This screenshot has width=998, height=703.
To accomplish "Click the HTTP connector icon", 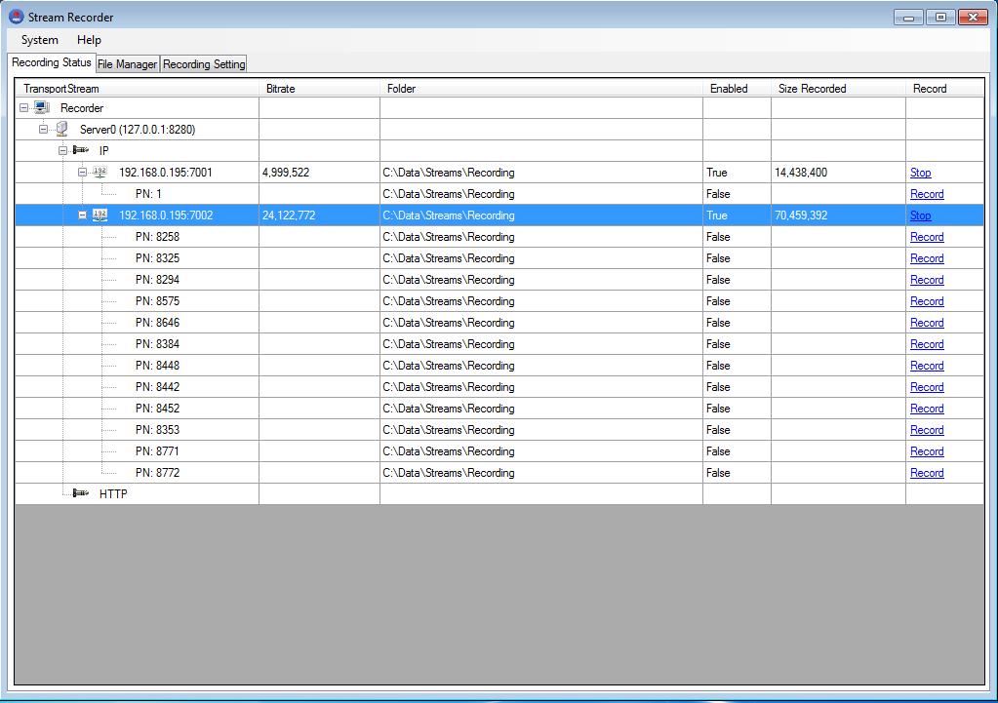I will [81, 494].
